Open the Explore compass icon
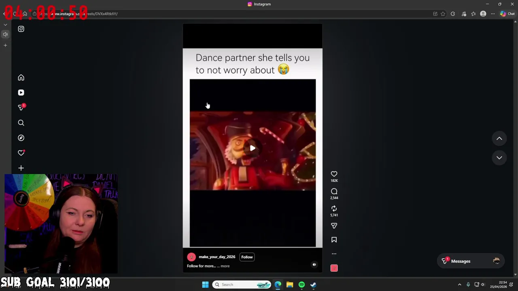 (21, 138)
